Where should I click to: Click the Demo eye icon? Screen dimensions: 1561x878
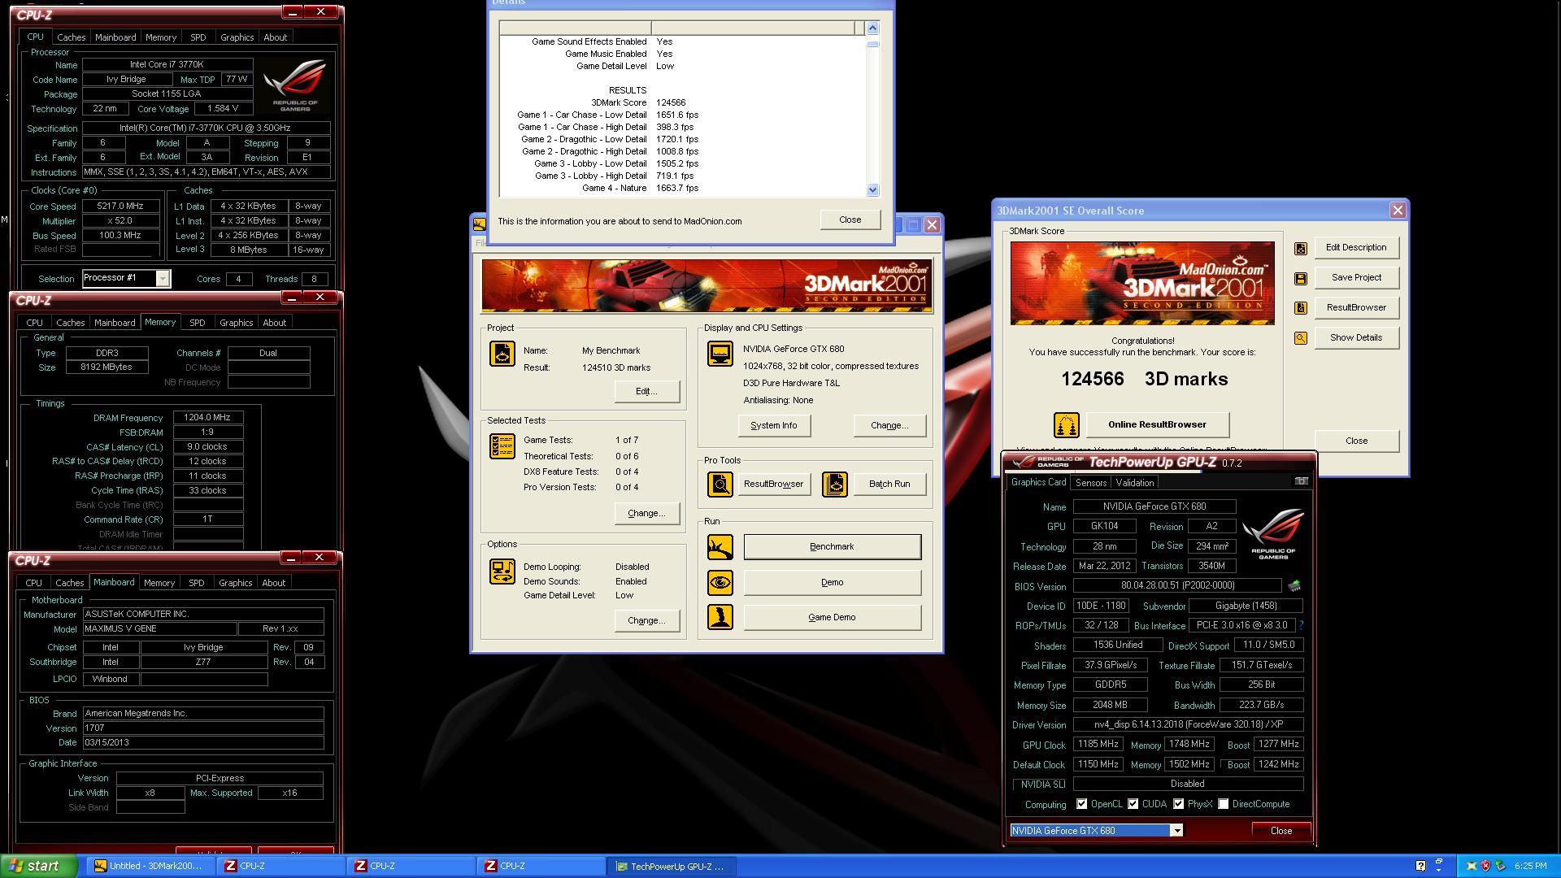720,583
